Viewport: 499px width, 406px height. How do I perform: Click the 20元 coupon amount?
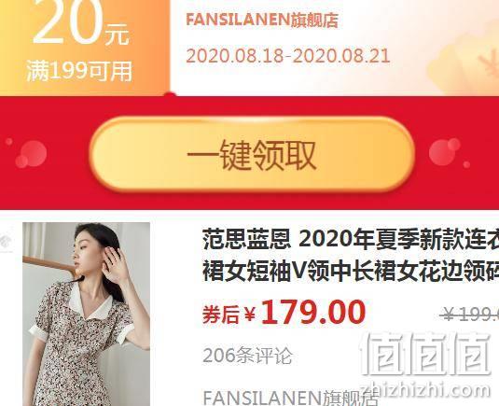point(81,24)
